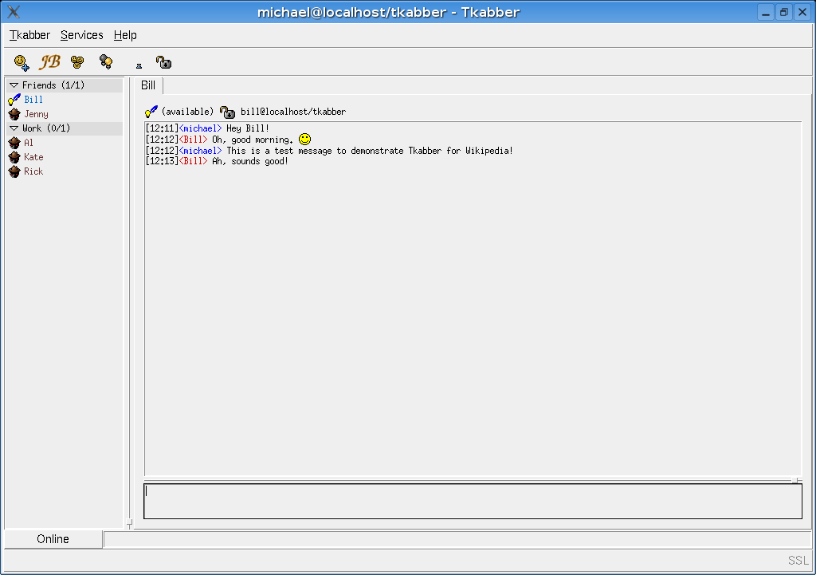Open the Services menu
Image resolution: width=816 pixels, height=575 pixels.
(x=82, y=35)
